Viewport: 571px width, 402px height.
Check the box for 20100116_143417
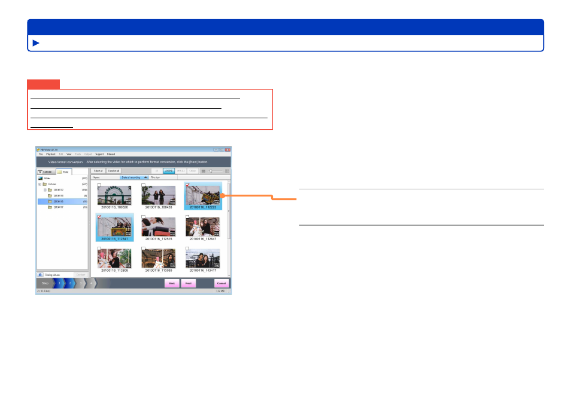pyautogui.click(x=187, y=248)
